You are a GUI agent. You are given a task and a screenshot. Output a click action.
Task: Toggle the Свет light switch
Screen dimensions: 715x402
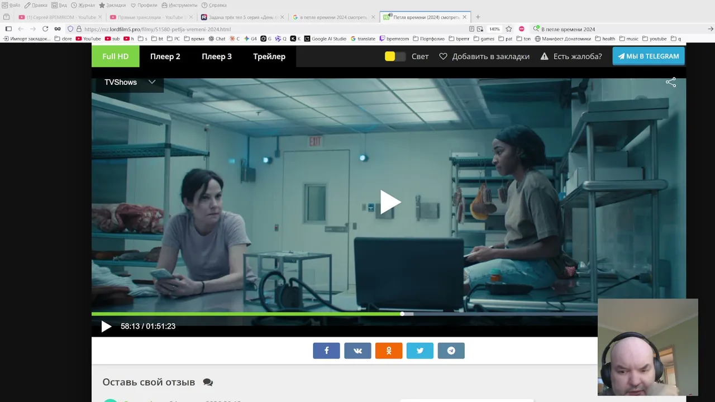395,56
